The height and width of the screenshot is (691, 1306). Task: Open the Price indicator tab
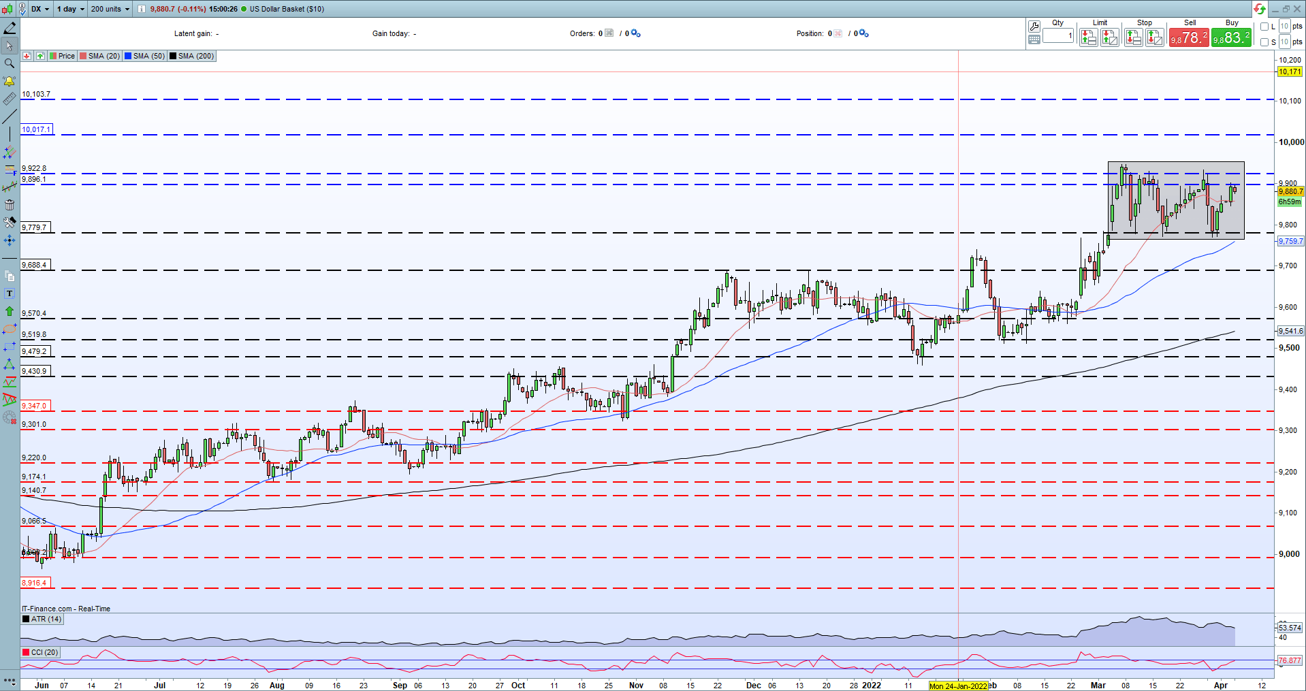(x=62, y=56)
